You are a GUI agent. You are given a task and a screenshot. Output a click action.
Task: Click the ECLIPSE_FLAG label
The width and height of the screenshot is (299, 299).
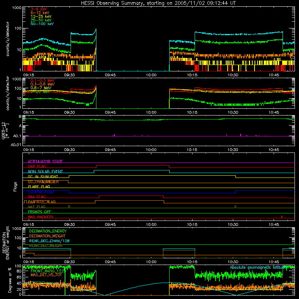(41, 192)
